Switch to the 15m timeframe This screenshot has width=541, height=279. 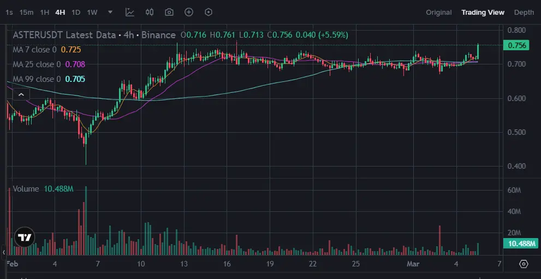click(26, 13)
